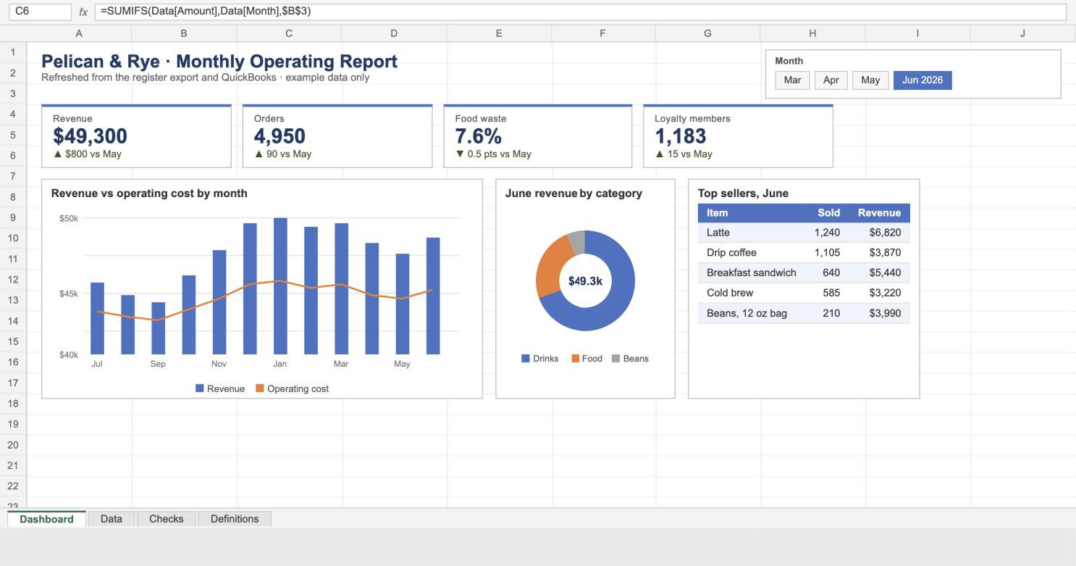Click the 'June revenue by category' title
This screenshot has height=566, width=1076.
pos(573,193)
